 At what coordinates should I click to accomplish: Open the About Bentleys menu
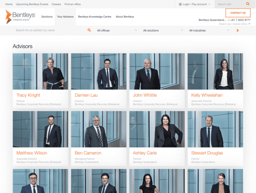(125, 17)
